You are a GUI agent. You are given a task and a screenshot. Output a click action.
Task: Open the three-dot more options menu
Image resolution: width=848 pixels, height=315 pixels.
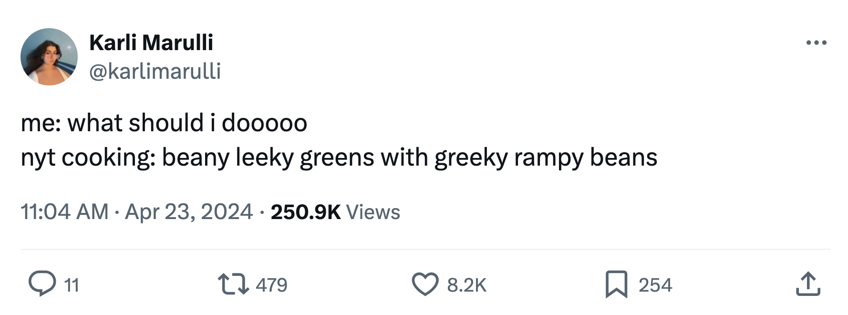click(816, 43)
